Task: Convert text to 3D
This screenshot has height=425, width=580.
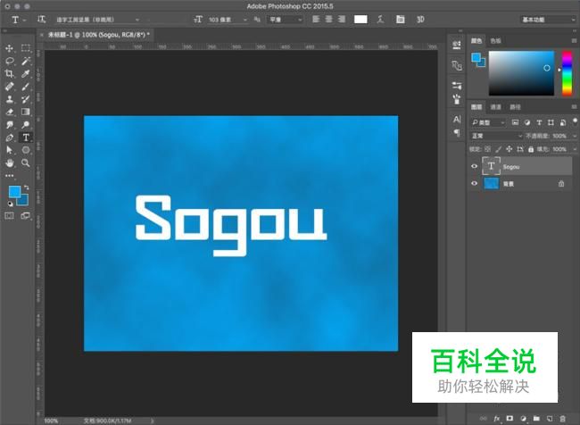Action: 420,20
